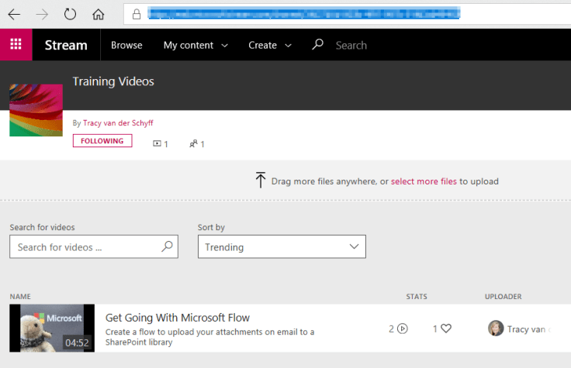Click the select more files link
This screenshot has width=571, height=368.
click(x=424, y=181)
